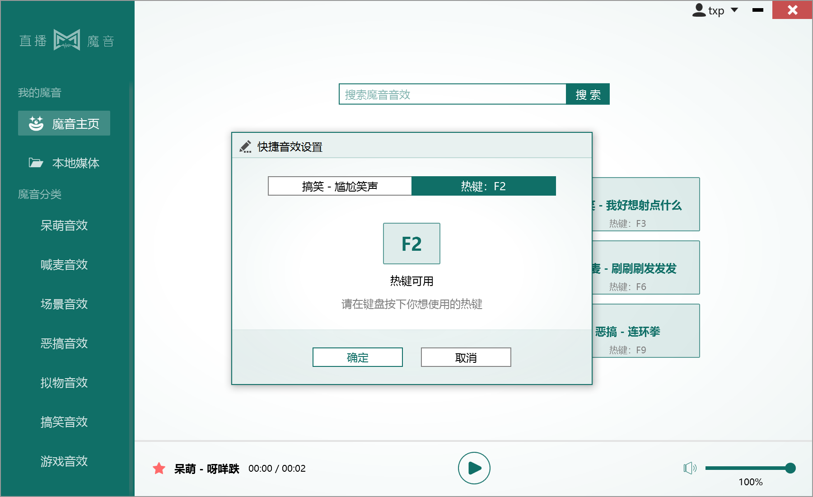Mute audio with the speaker icon

[690, 468]
